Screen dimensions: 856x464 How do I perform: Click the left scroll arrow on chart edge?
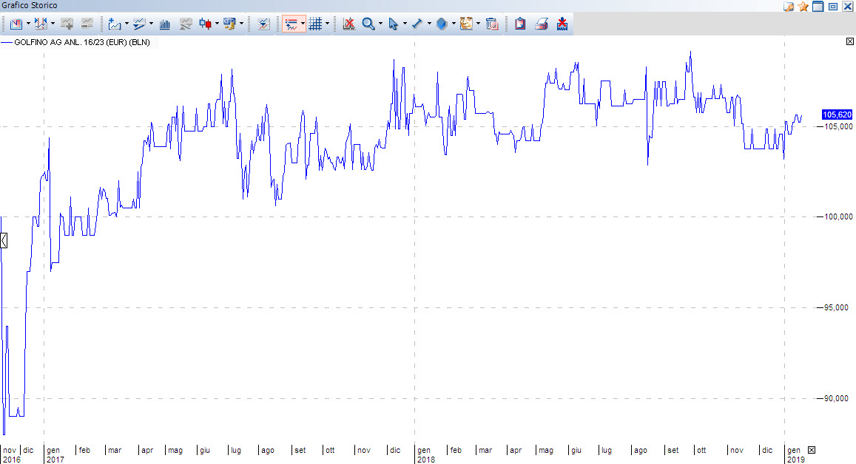pyautogui.click(x=4, y=239)
